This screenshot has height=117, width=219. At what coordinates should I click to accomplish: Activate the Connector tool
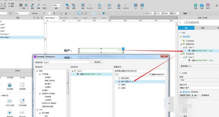coord(32,5)
